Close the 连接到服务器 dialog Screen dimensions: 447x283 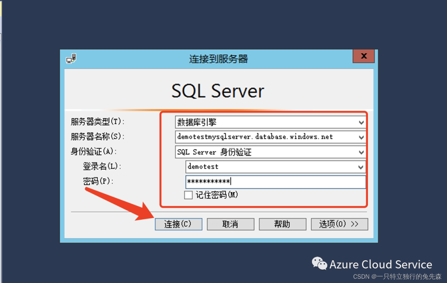363,56
